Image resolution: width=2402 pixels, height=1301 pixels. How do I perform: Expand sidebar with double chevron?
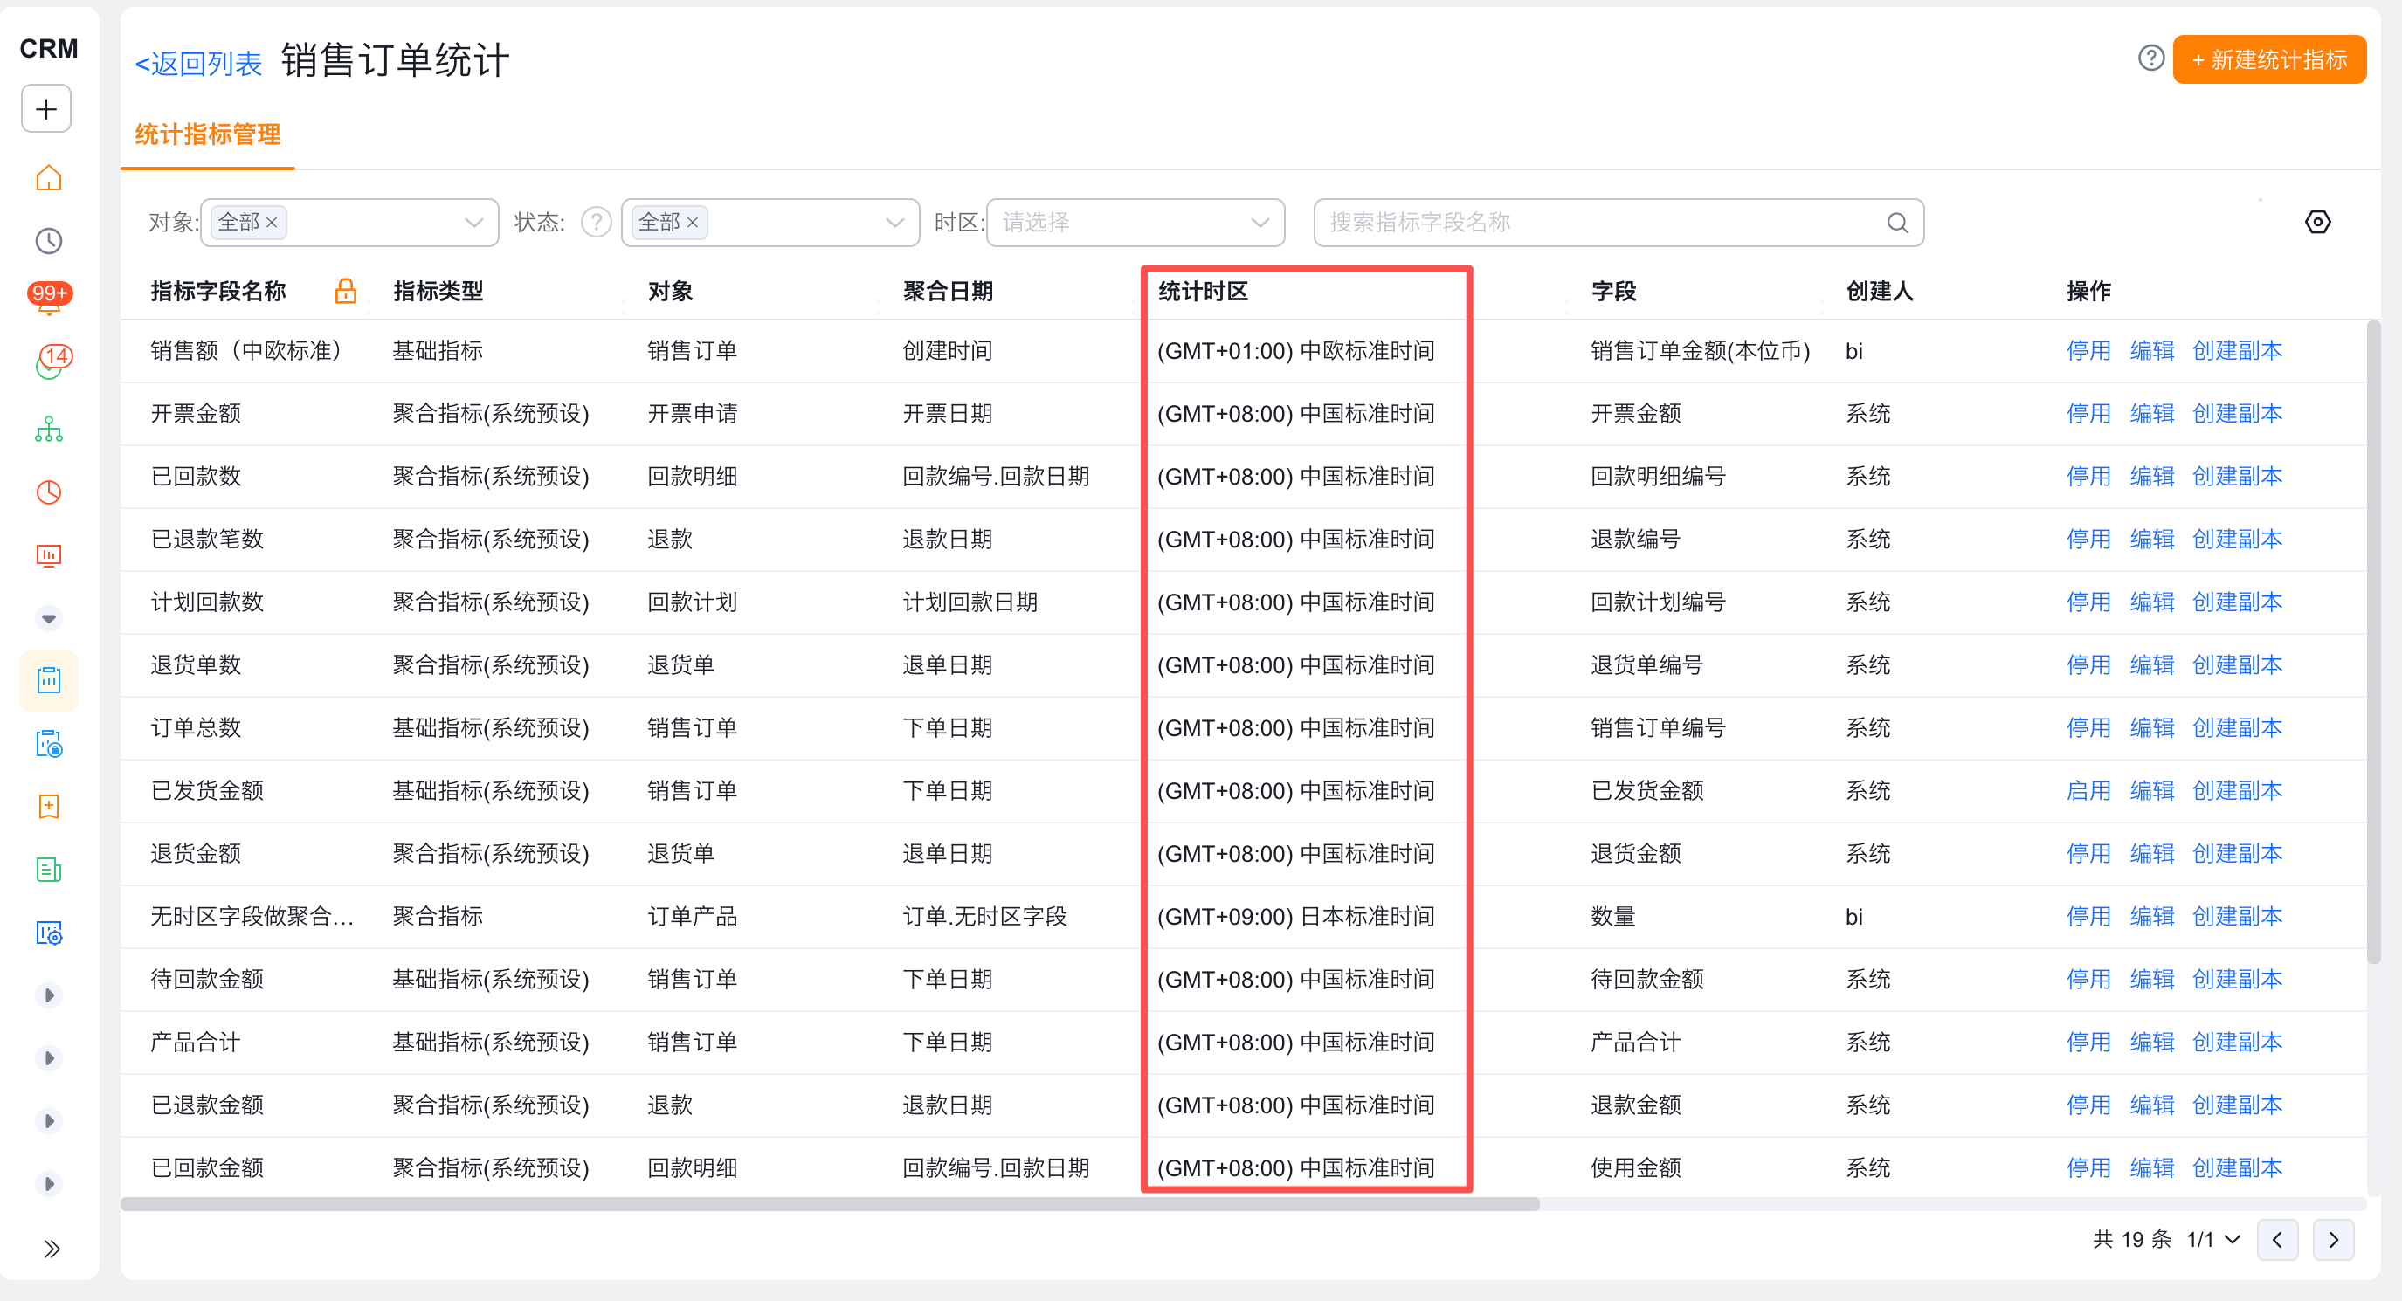(x=52, y=1249)
